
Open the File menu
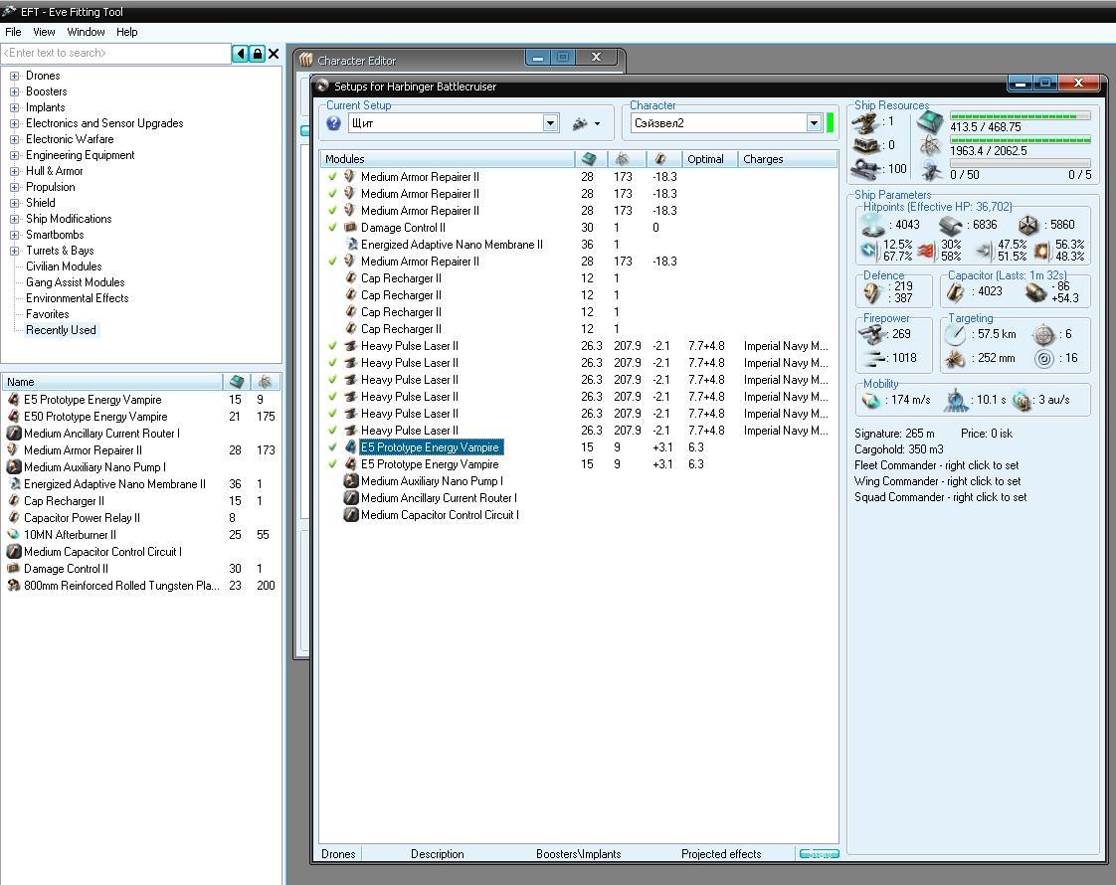click(13, 32)
